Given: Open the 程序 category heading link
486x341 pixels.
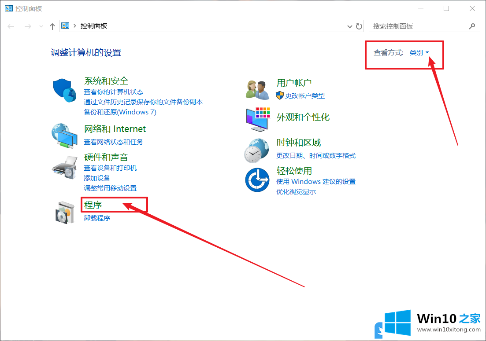Looking at the screenshot, I should pos(93,205).
